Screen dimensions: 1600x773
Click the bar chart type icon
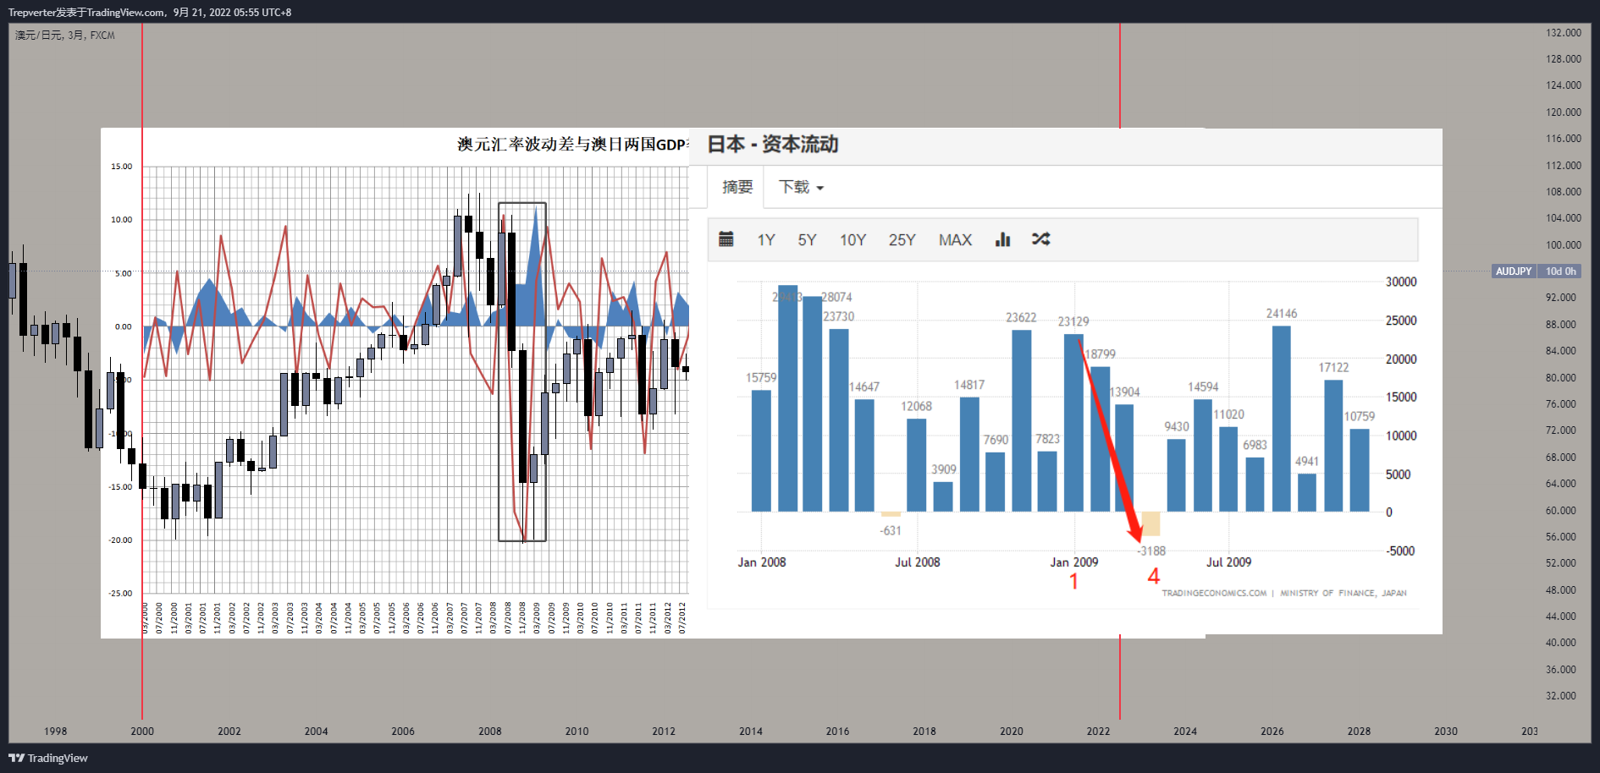pos(1003,239)
